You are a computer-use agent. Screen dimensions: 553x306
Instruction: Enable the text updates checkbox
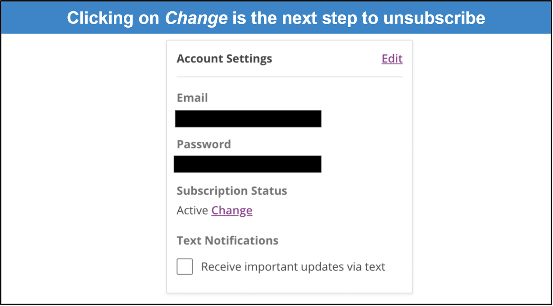(185, 267)
